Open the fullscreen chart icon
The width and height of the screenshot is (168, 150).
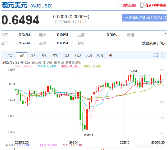click(156, 55)
